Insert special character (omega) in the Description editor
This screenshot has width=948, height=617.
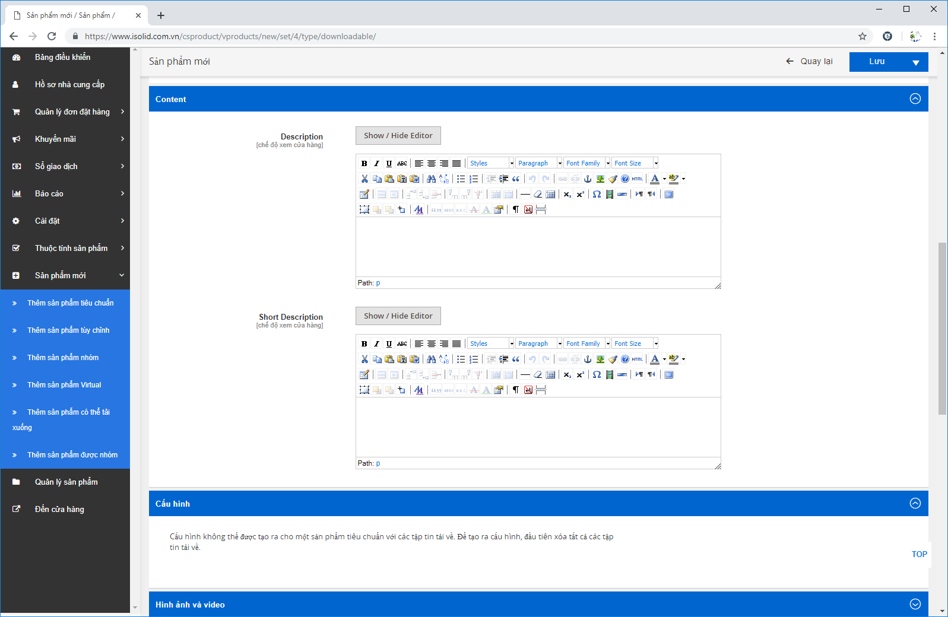tap(597, 194)
